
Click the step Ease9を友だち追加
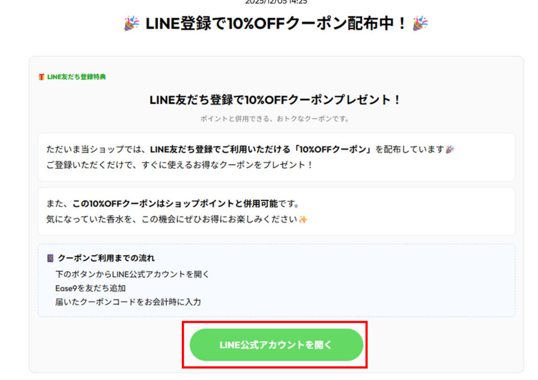pyautogui.click(x=90, y=288)
